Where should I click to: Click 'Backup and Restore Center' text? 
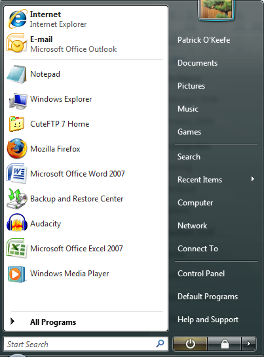77,199
